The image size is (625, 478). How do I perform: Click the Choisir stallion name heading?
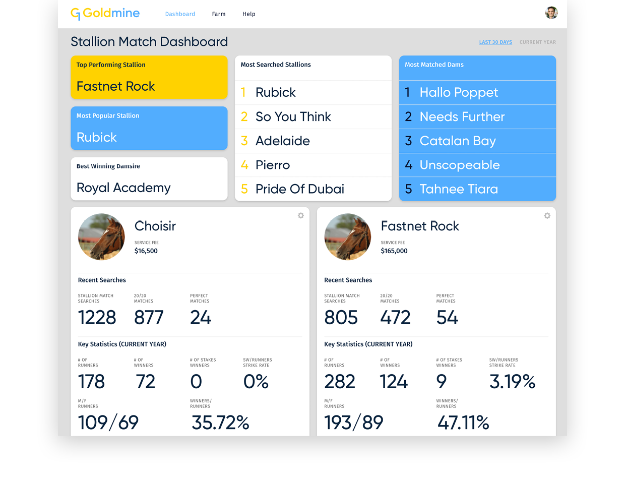pos(155,226)
